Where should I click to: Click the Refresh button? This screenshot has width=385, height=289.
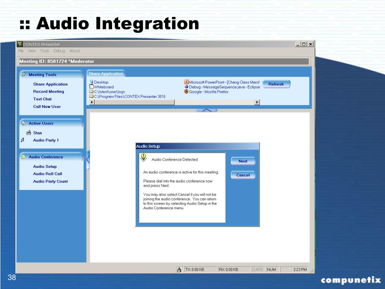point(276,84)
